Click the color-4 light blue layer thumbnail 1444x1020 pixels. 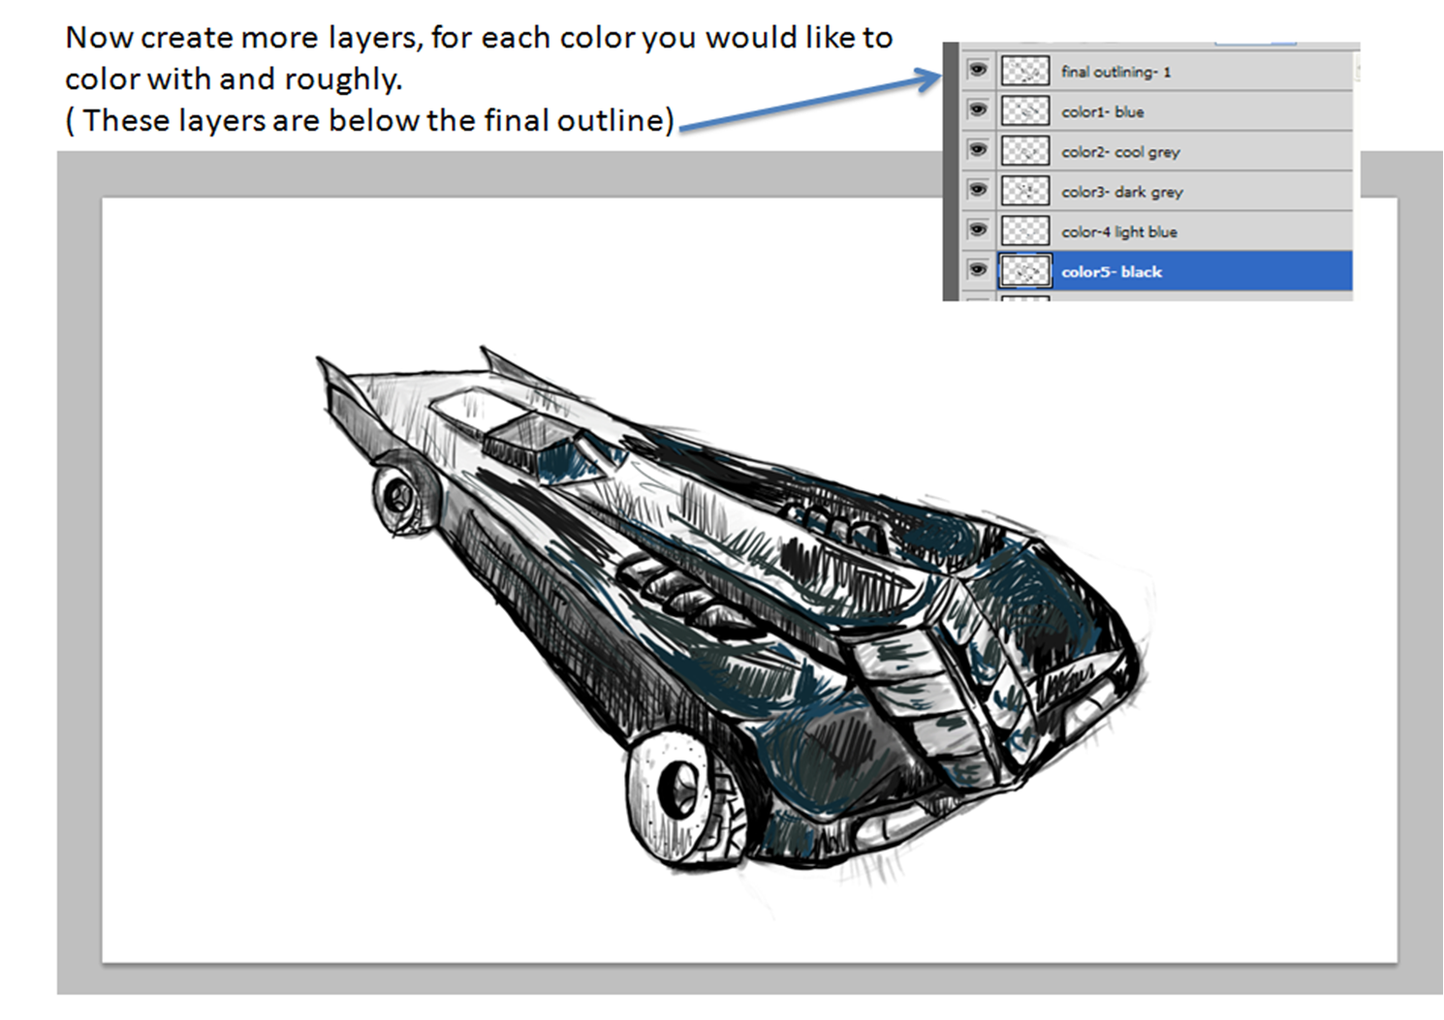click(1024, 232)
